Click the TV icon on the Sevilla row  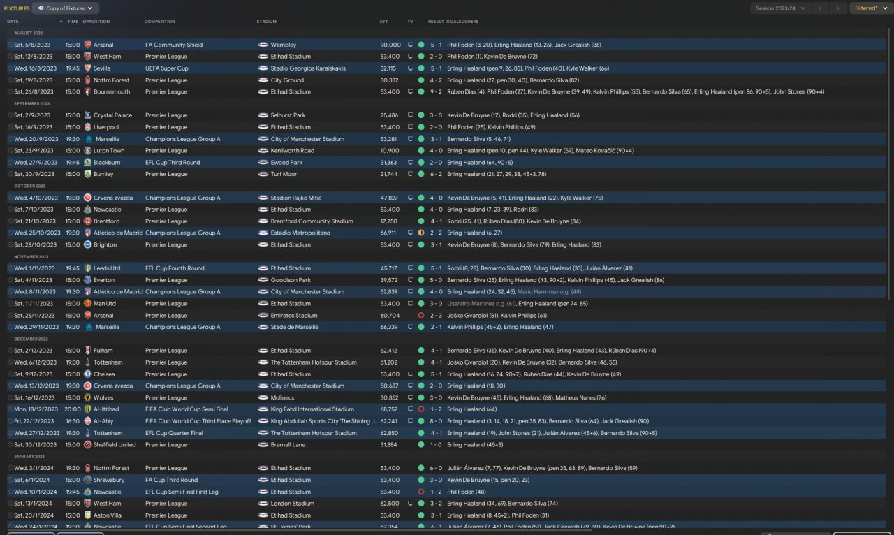tap(411, 68)
